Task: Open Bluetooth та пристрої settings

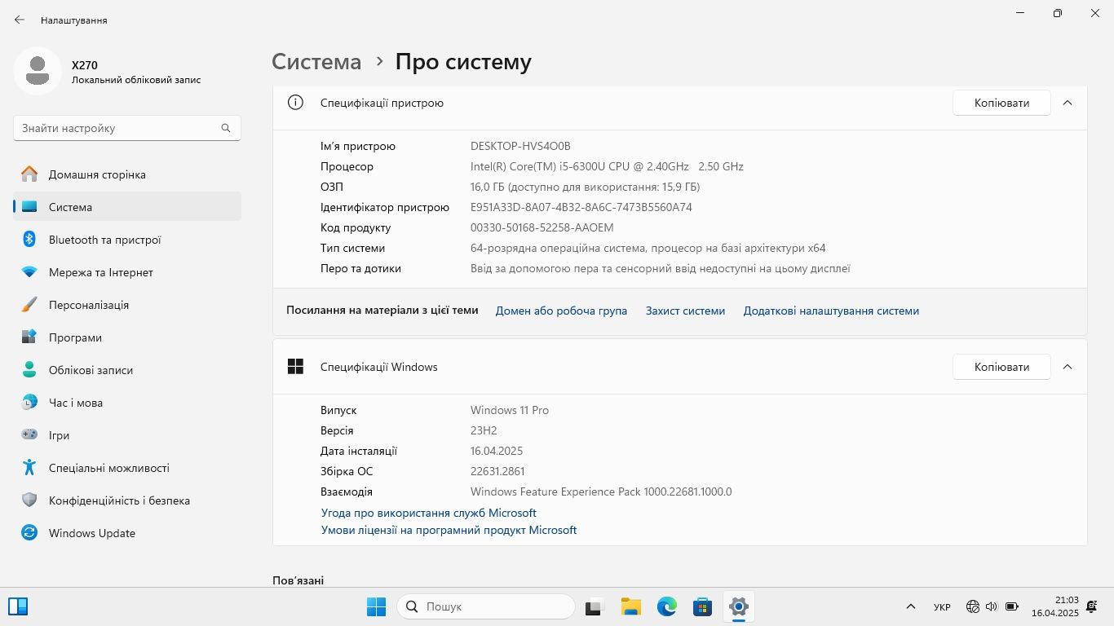Action: coord(127,240)
